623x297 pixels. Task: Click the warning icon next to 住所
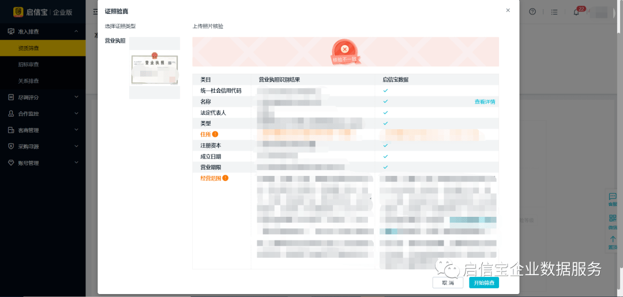point(215,134)
